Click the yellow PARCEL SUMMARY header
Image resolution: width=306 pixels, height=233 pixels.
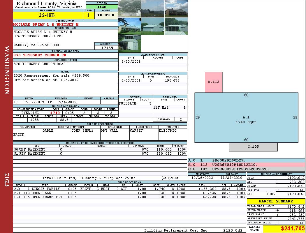[276, 201]
